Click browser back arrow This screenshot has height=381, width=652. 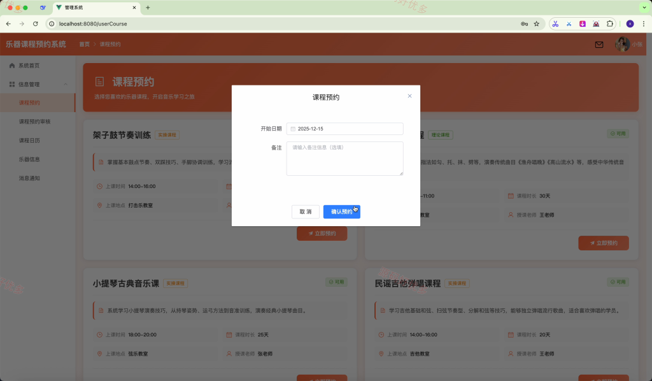(x=8, y=24)
